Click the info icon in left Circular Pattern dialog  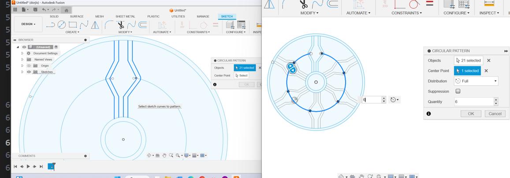pyautogui.click(x=215, y=84)
